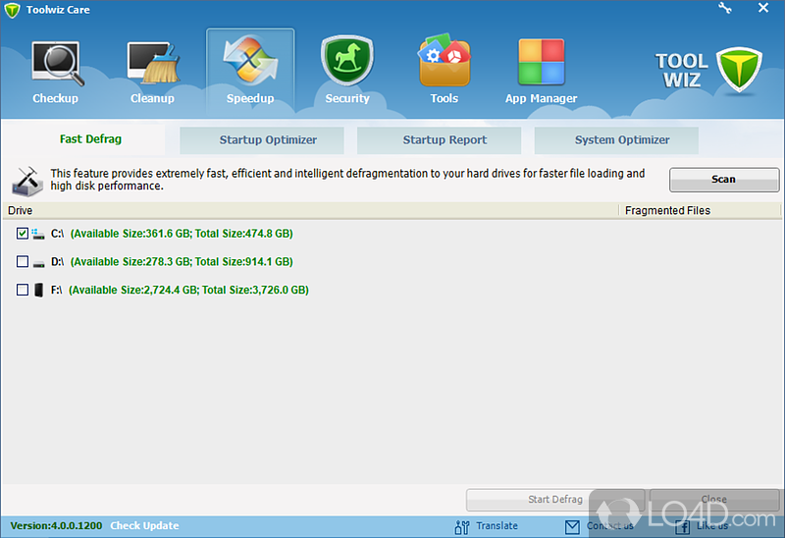Click the Drive column header

[x=310, y=211]
